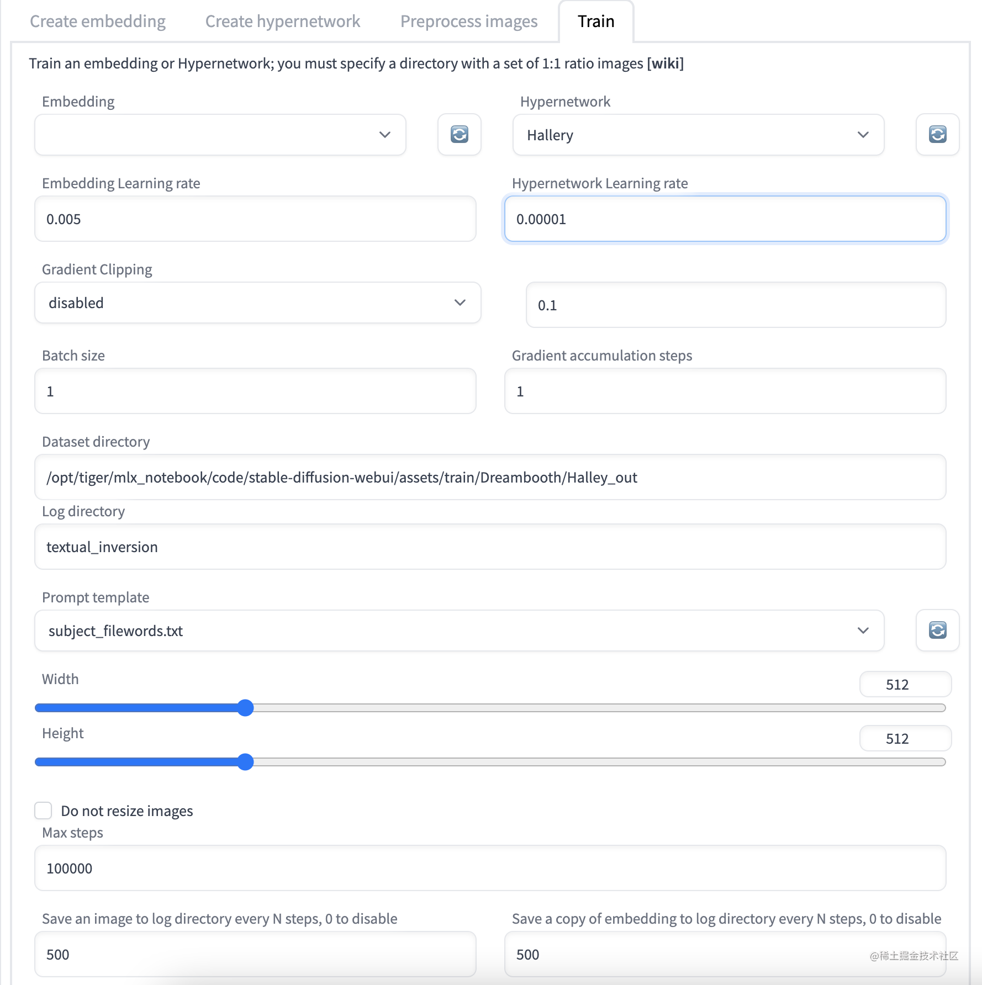
Task: Click the Hypernetwork Learning rate field
Action: pos(725,219)
